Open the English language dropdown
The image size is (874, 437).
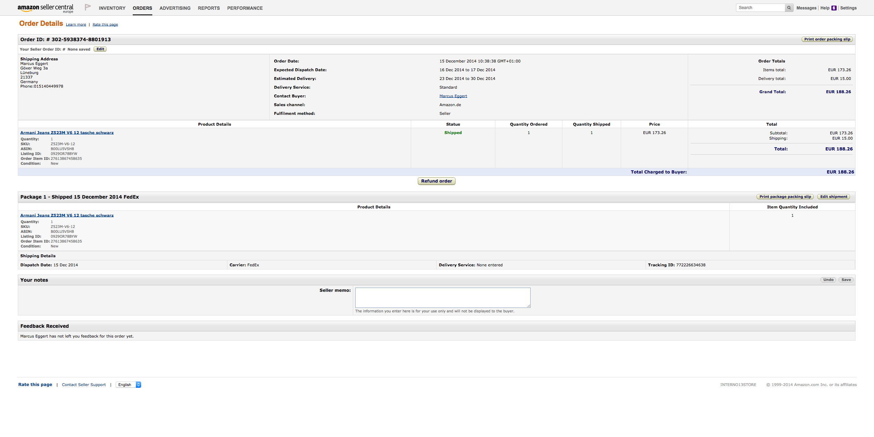point(128,385)
